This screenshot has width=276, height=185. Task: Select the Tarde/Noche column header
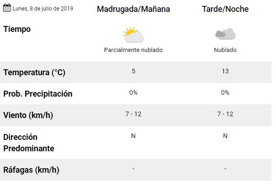225,9
